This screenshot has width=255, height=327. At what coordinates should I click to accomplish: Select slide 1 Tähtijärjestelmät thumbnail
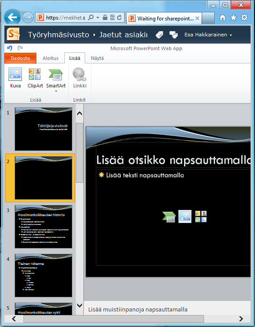[x=43, y=129]
